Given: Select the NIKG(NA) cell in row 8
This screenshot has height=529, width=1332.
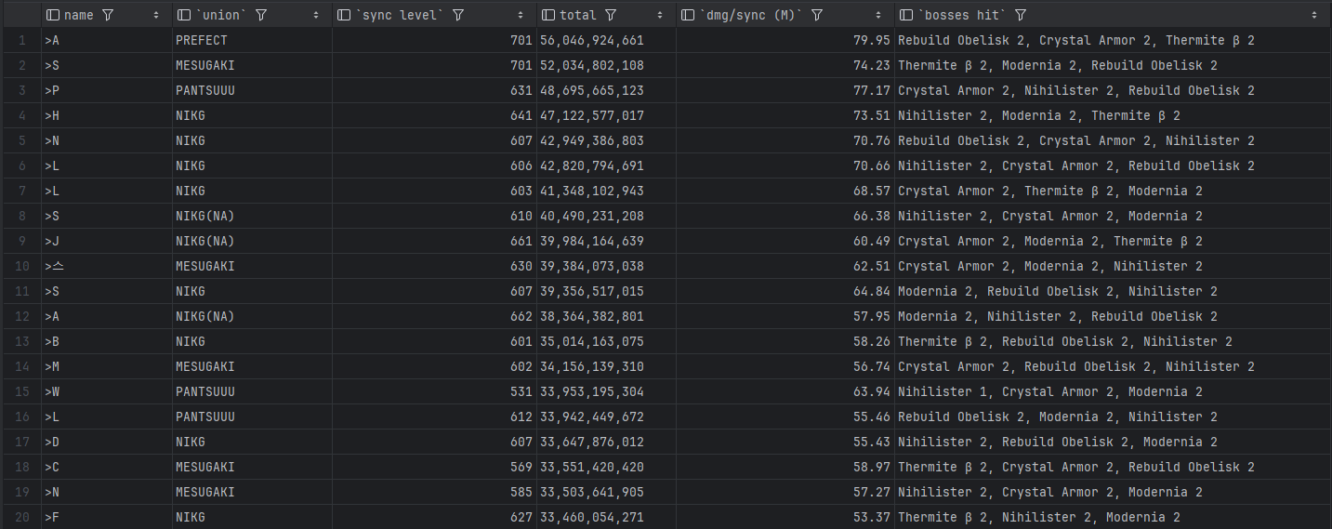Looking at the screenshot, I should click(x=252, y=217).
